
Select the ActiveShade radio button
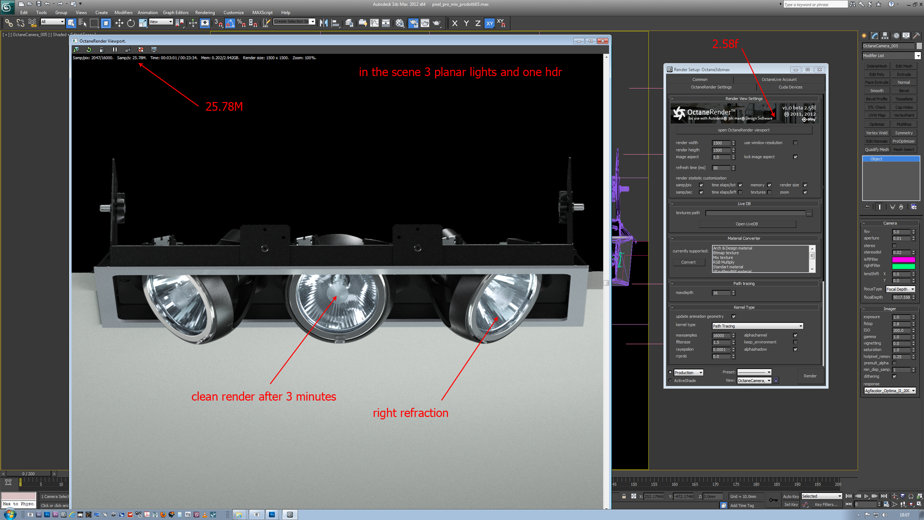pos(670,381)
